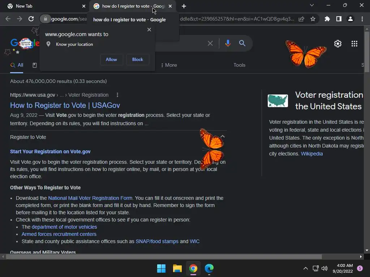This screenshot has width=370, height=277.
Task: Click the Google Register to Vote doodle logo
Action: coord(25,43)
